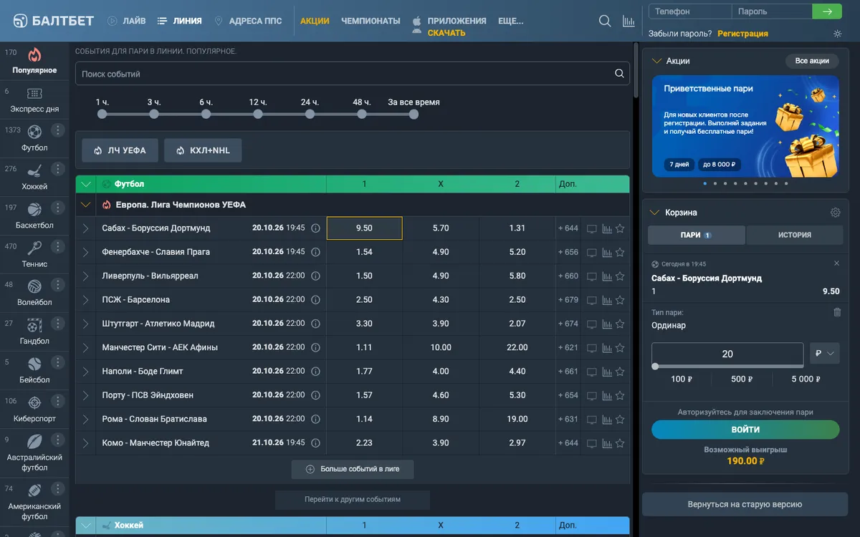
Task: Open the ЕЩЕ... menu in the header
Action: pyautogui.click(x=511, y=21)
